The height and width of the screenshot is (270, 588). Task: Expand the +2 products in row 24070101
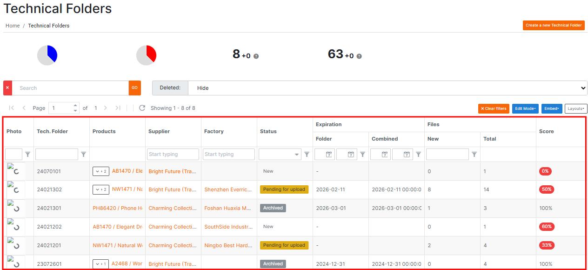(x=101, y=171)
